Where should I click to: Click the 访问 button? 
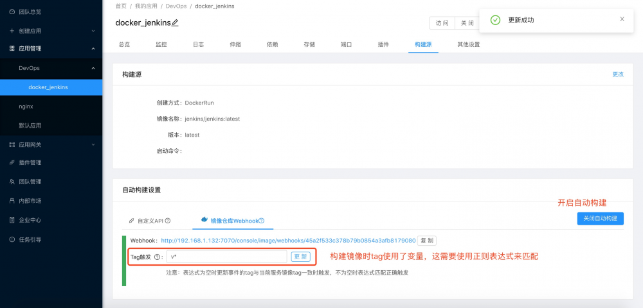pyautogui.click(x=442, y=23)
